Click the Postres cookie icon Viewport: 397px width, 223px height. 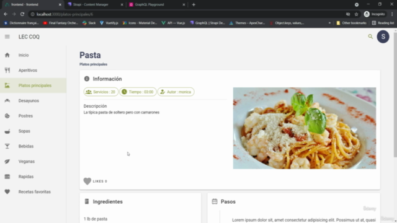(x=7, y=116)
